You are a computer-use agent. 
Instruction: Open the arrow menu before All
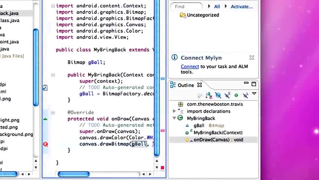pos(209,6)
